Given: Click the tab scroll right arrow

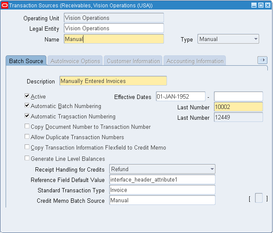Looking at the screenshot, I should pyautogui.click(x=262, y=60).
